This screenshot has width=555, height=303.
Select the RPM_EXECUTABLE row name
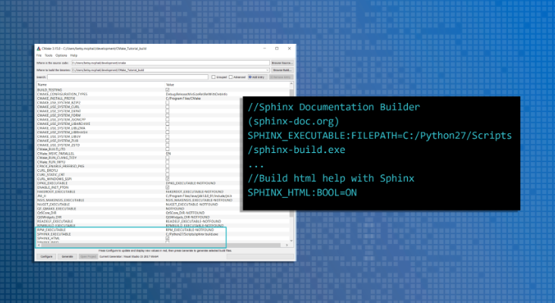pos(52,230)
